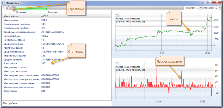This screenshot has height=108, width=223.
Task: Click the stop button in the toolbar
Action: [13, 8]
